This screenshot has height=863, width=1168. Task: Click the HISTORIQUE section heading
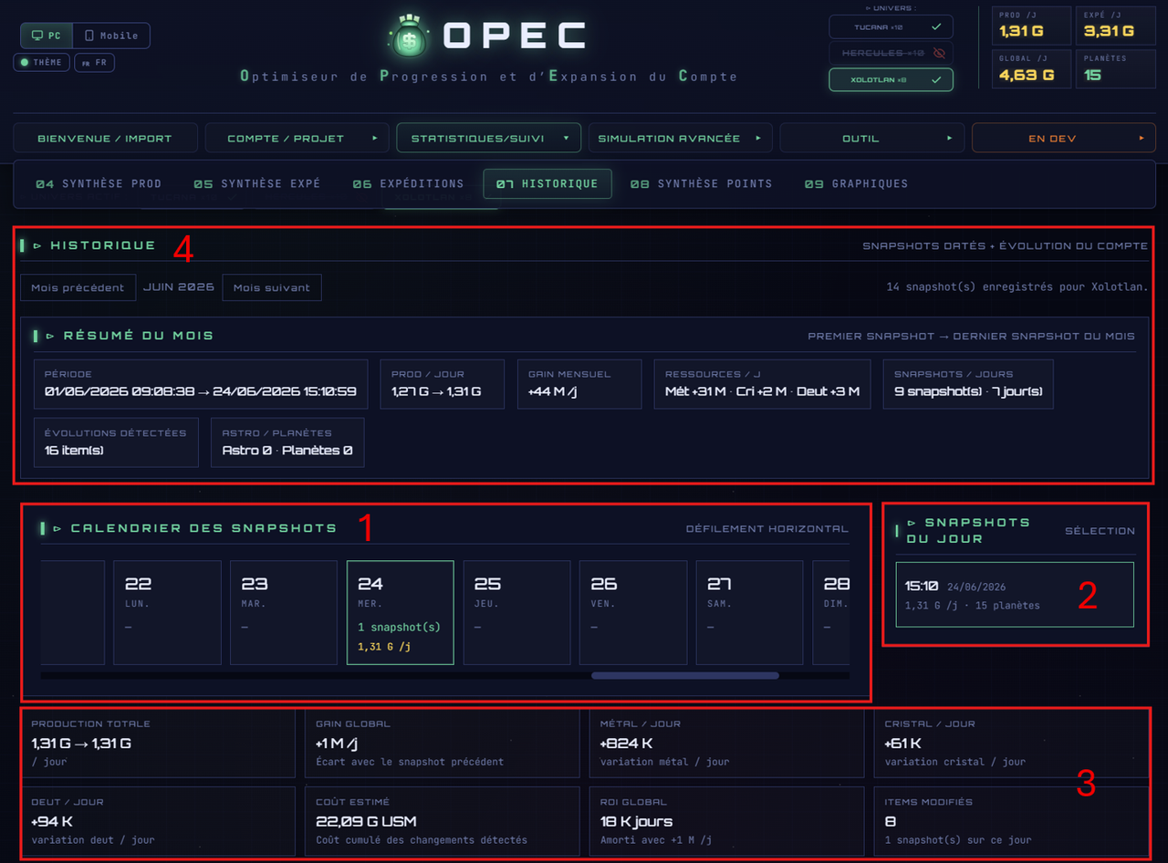(x=103, y=245)
